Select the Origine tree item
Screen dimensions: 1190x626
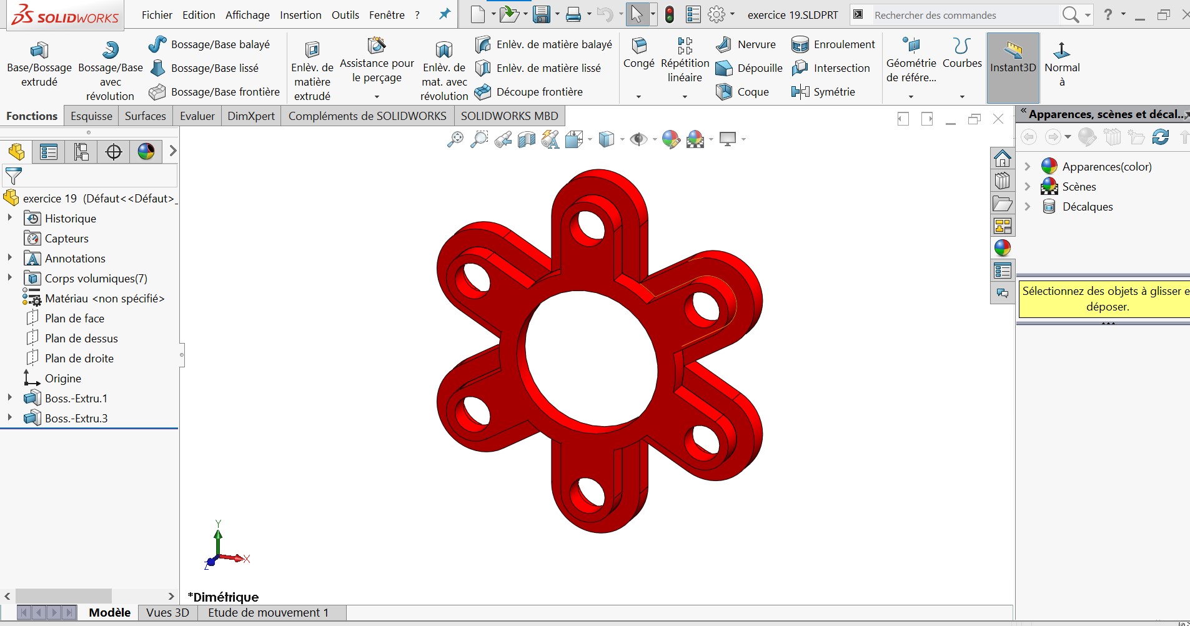point(52,379)
